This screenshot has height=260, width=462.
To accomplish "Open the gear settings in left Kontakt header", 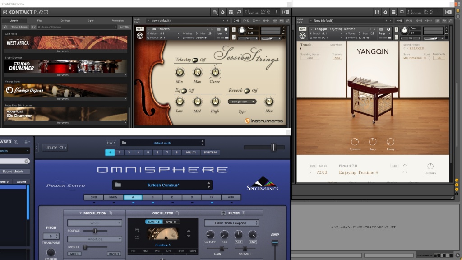I will pos(223,12).
